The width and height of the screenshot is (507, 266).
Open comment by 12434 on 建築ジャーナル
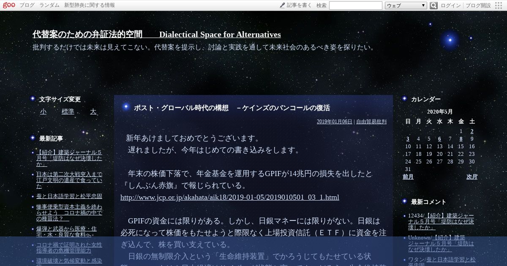tap(441, 221)
